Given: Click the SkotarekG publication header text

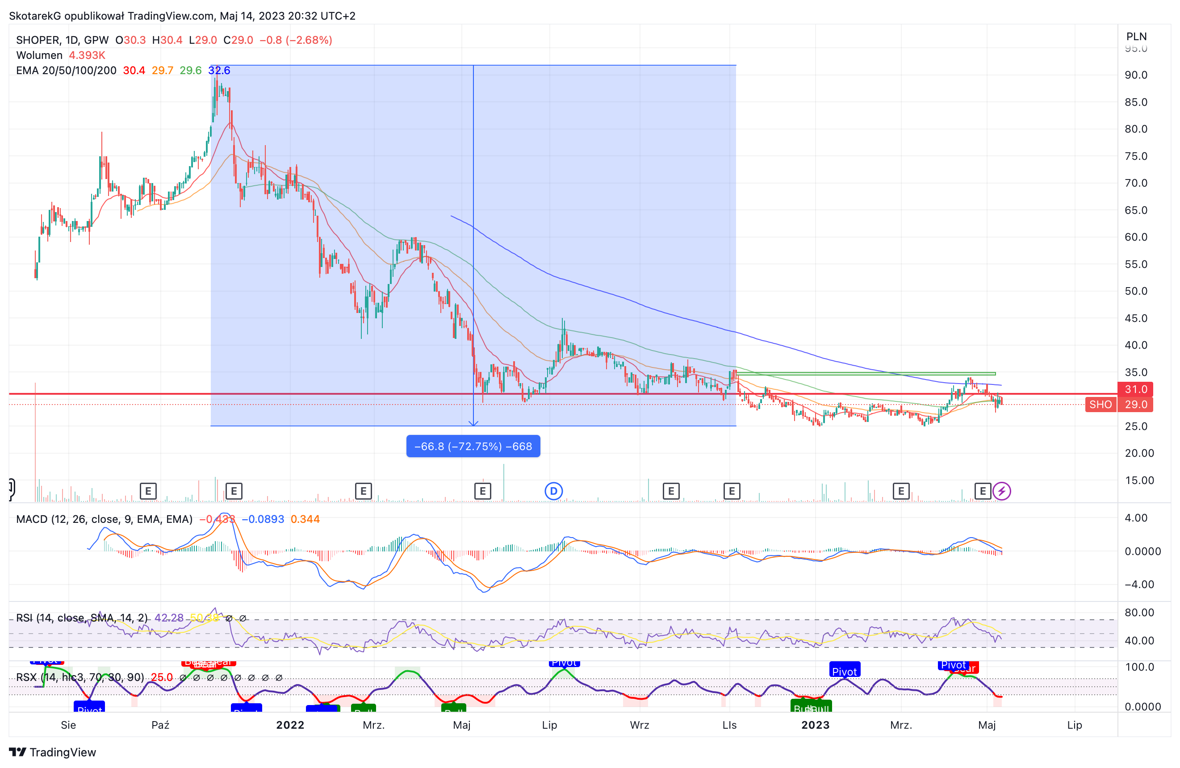Looking at the screenshot, I should point(182,16).
